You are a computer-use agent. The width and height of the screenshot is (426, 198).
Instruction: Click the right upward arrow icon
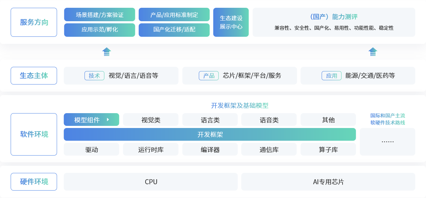tap(373, 52)
